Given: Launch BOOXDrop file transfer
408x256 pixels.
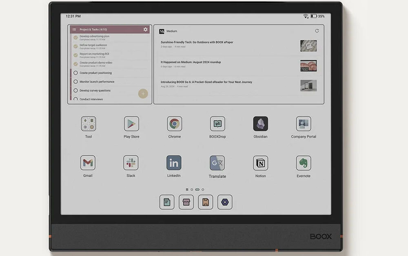Looking at the screenshot, I should 217,125.
